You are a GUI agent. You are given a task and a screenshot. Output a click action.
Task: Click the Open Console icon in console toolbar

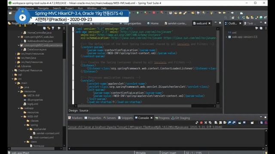(252, 123)
